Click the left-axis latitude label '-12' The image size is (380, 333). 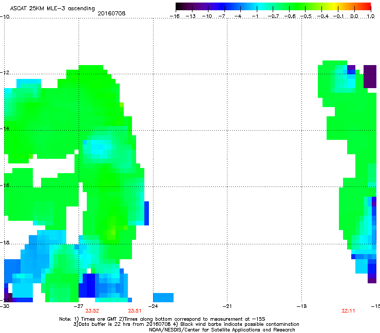coord(5,73)
